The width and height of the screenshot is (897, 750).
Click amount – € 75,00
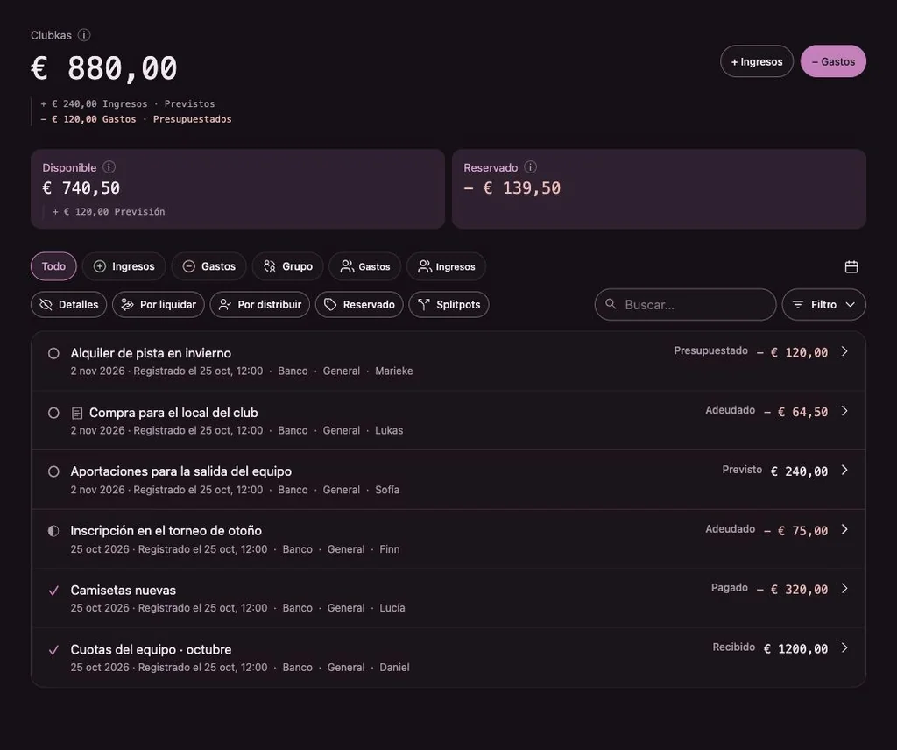[x=795, y=531]
